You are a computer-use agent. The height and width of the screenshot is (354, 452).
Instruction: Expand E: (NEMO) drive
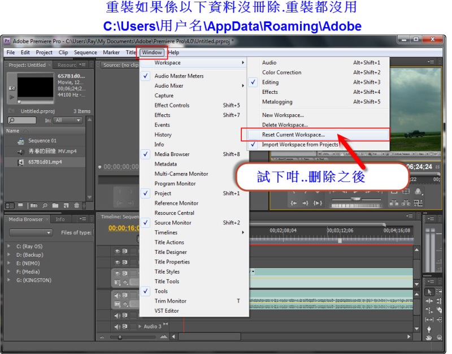point(9,263)
